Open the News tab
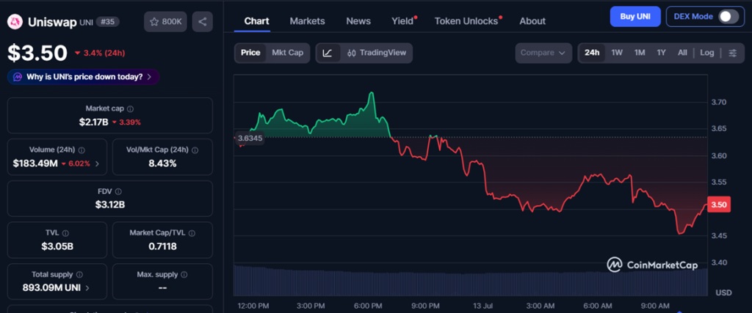The image size is (752, 313). click(x=358, y=21)
